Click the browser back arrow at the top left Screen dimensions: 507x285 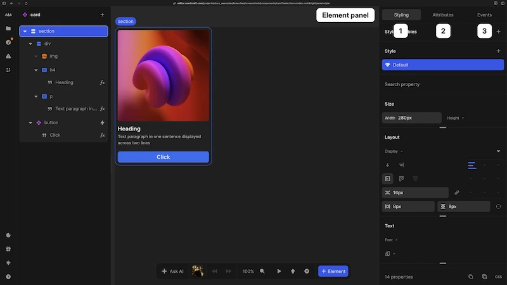click(x=11, y=3)
